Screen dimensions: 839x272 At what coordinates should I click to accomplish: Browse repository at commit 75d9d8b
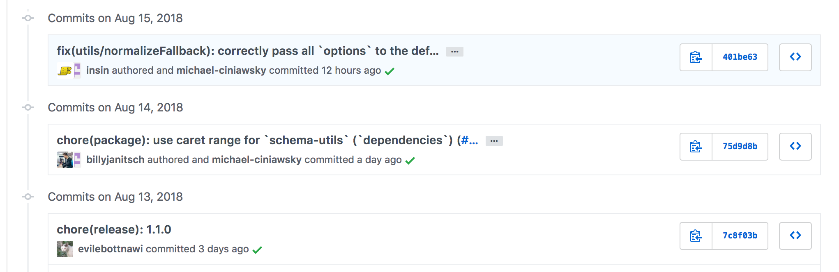pyautogui.click(x=795, y=147)
